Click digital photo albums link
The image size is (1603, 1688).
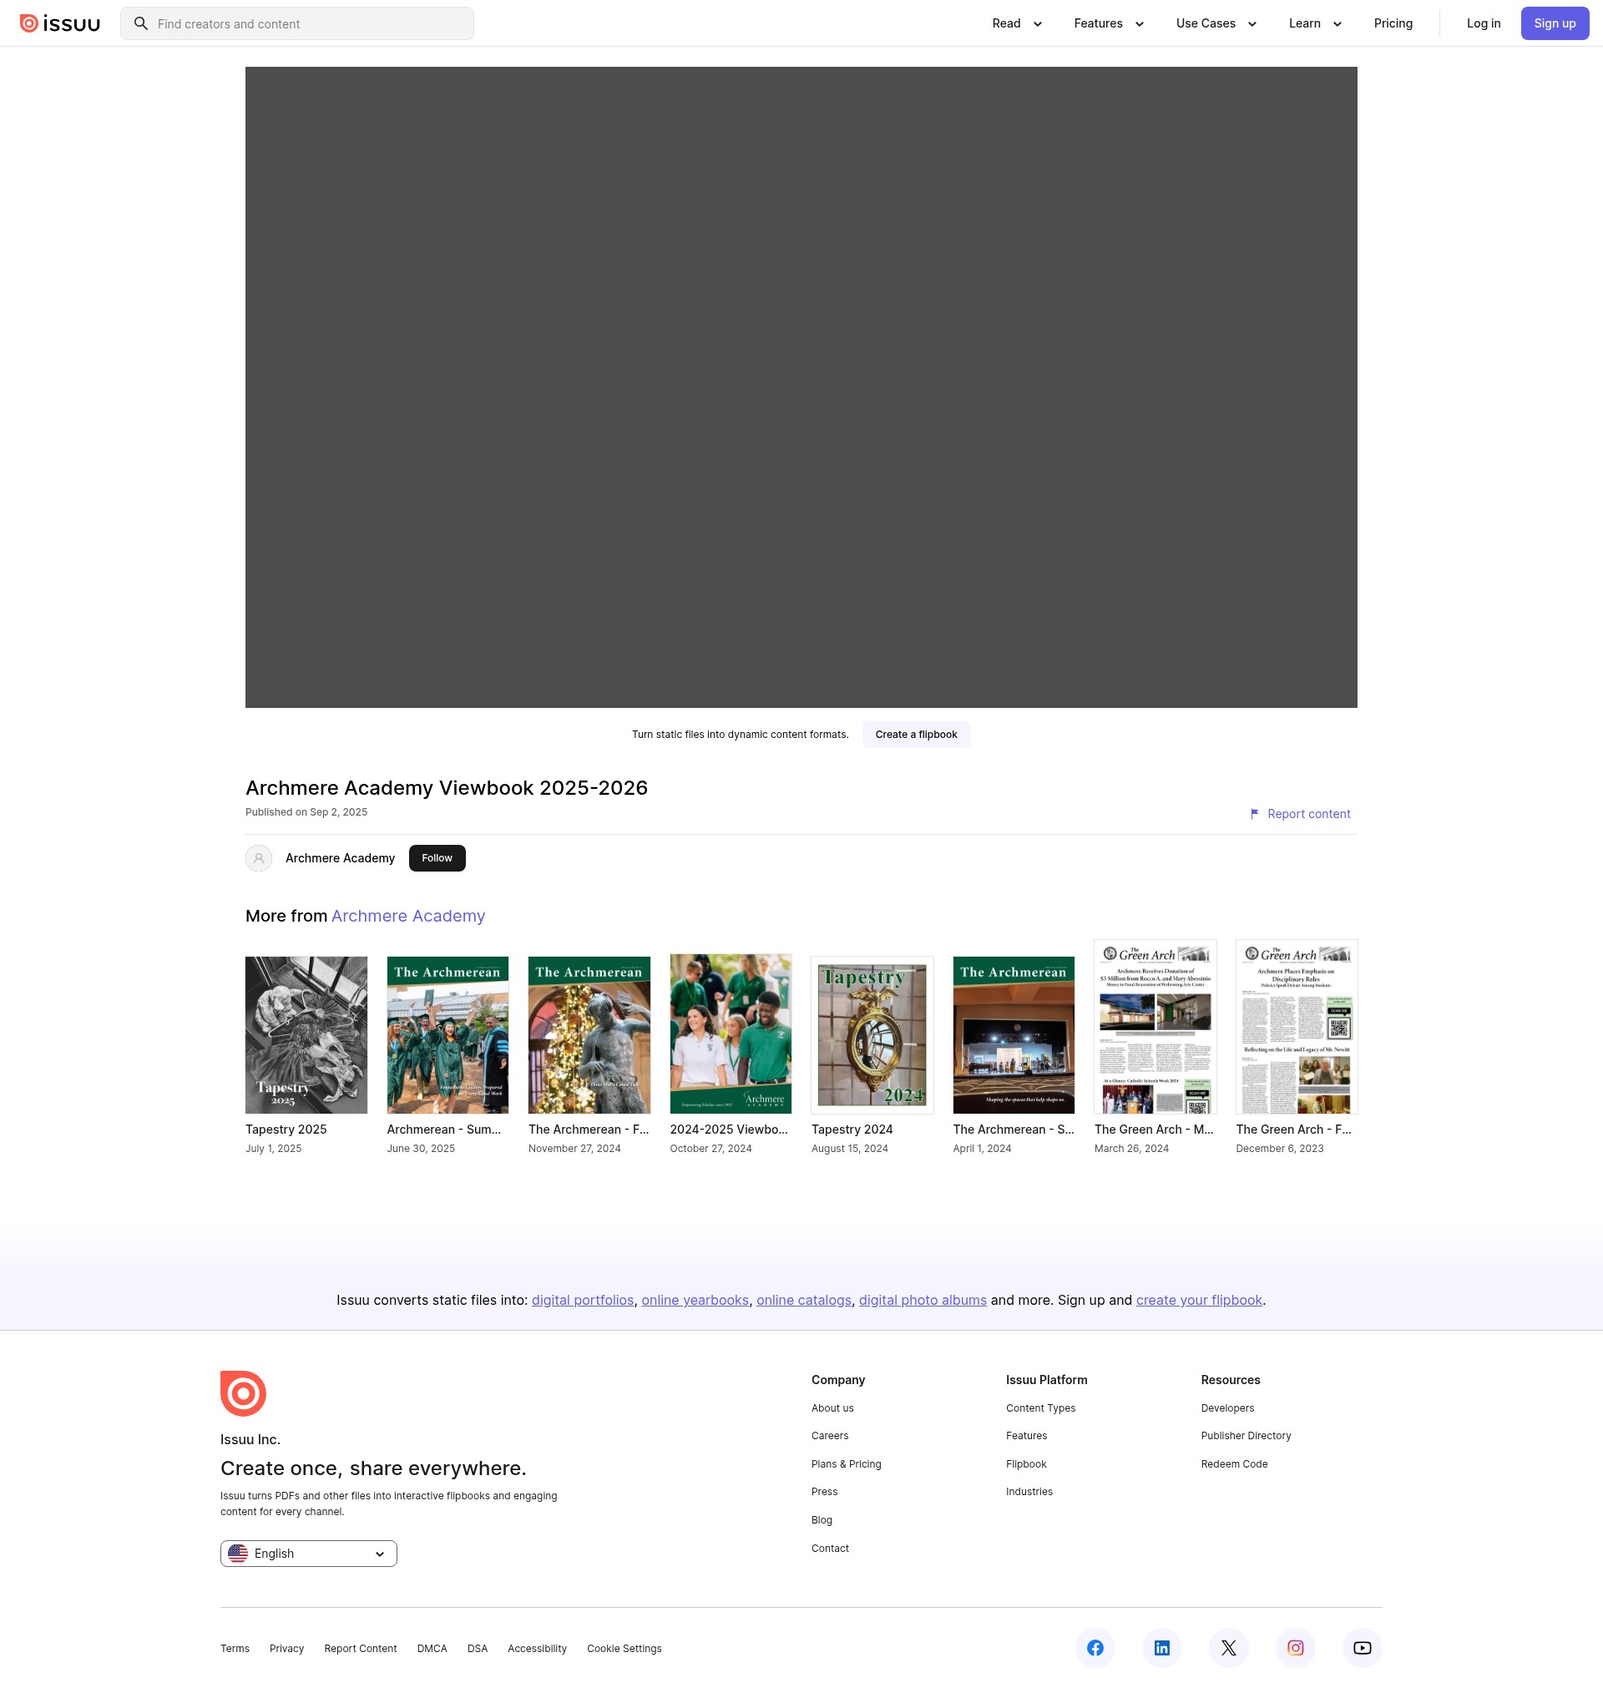click(923, 1300)
